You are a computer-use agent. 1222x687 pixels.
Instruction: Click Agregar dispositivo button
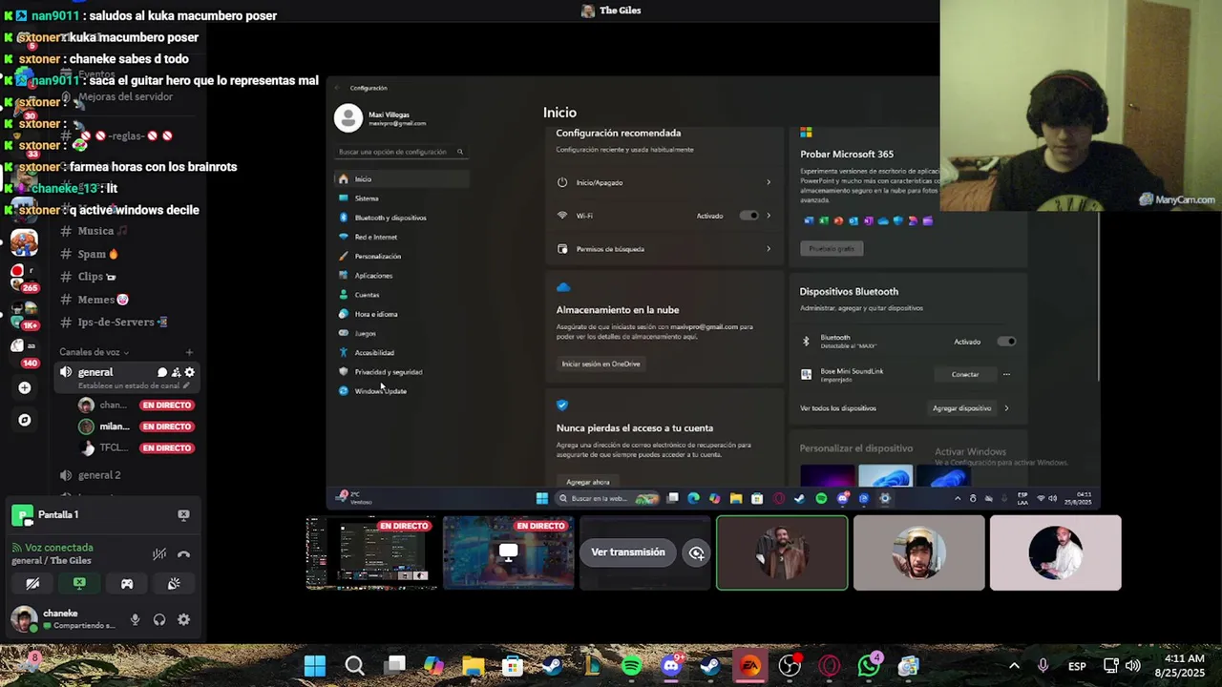tap(961, 408)
